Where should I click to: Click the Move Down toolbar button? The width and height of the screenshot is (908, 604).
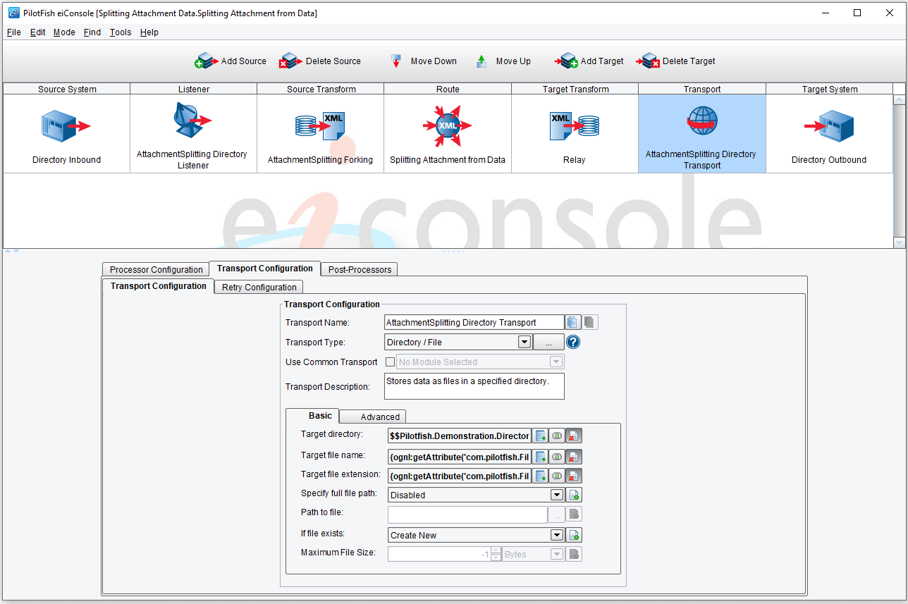point(424,61)
